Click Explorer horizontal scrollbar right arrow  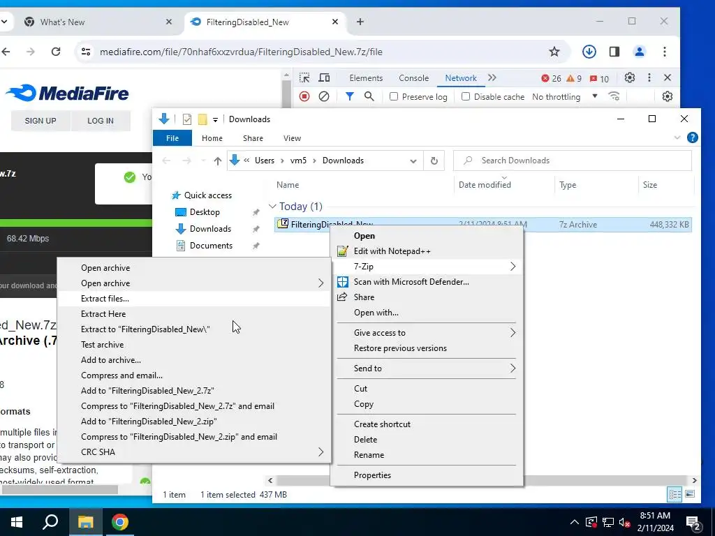694,480
